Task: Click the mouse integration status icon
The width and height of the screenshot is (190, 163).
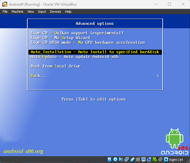Action: pos(160,159)
